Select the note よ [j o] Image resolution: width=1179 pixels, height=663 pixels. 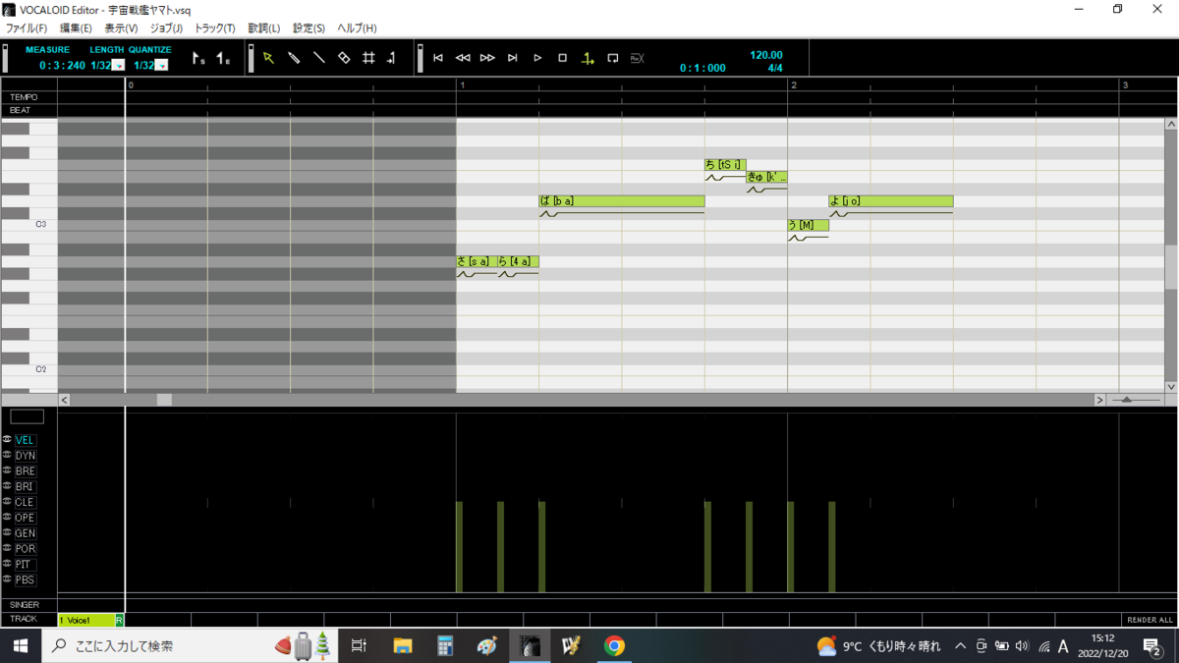click(x=891, y=201)
